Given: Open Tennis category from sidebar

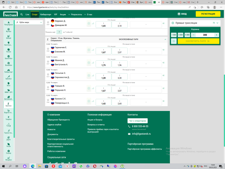Looking at the screenshot, I should [x=9, y=50].
